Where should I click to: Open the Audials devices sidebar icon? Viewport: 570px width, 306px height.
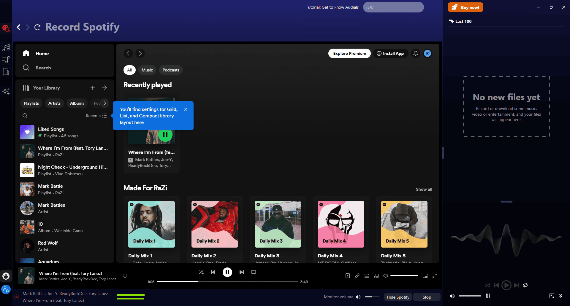coord(6,71)
